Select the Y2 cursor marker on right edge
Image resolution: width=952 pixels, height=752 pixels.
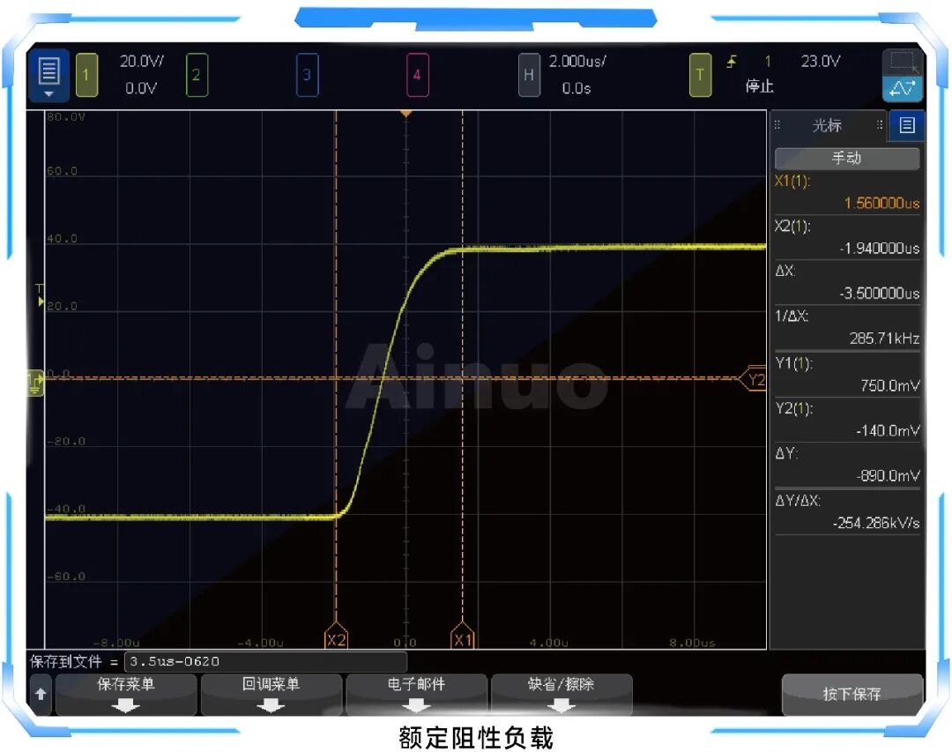point(755,379)
